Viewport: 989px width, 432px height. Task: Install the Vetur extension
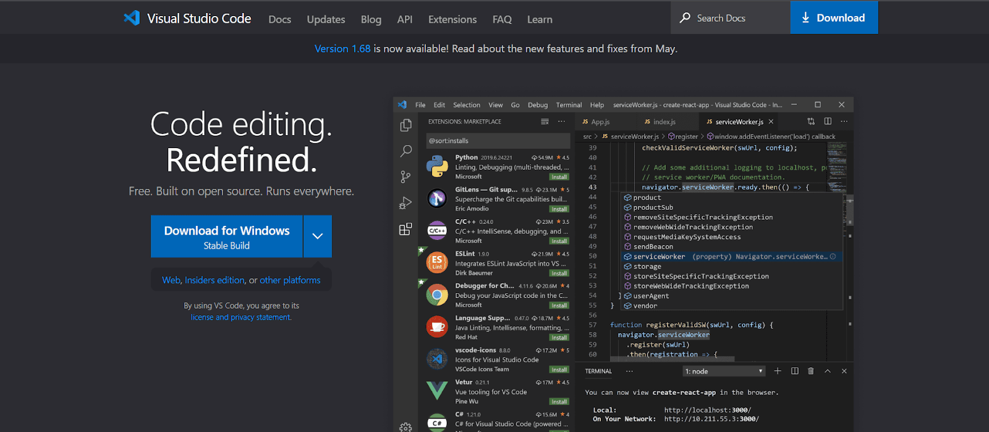point(559,402)
